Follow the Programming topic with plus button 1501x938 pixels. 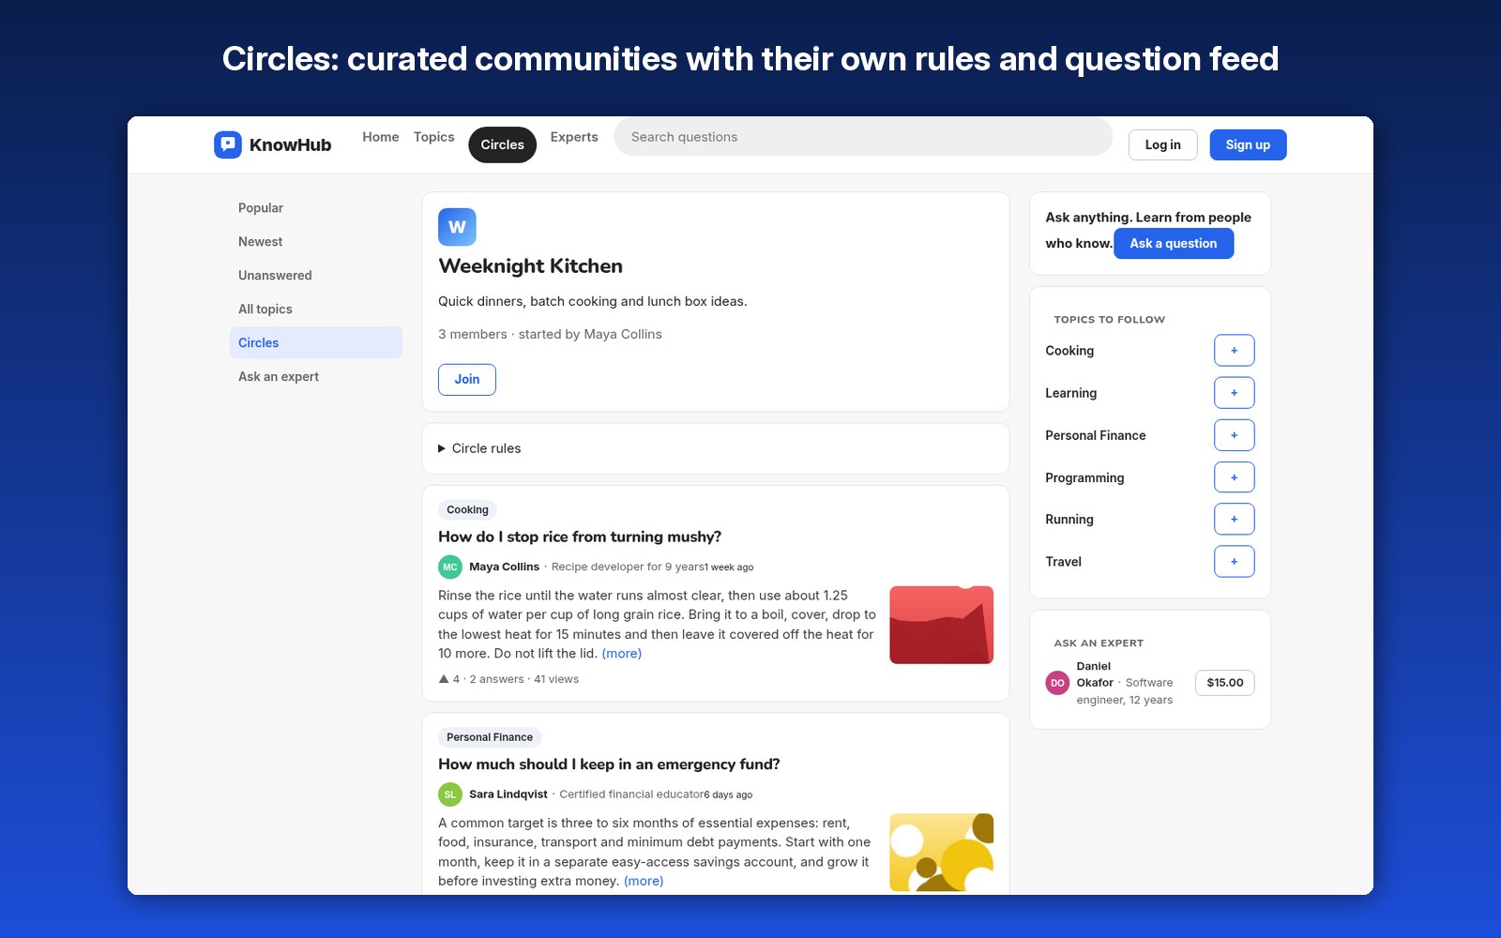pos(1234,477)
